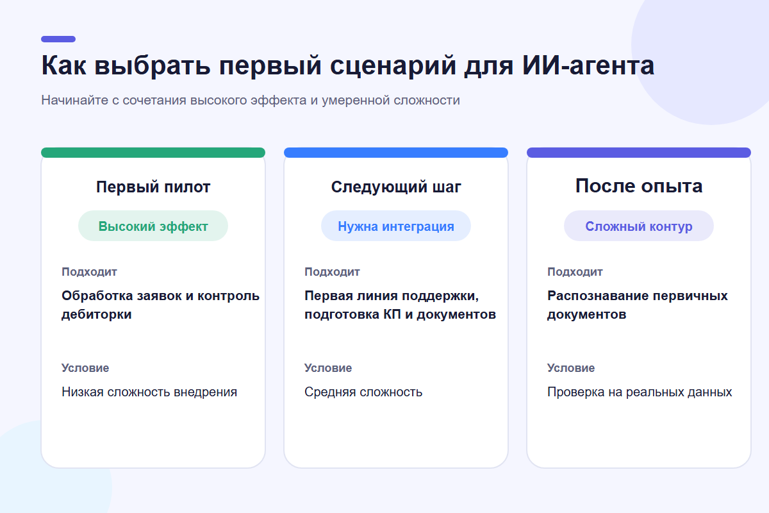Click 'Подходит' label in Следующий шаг card
The image size is (769, 513).
click(x=332, y=272)
